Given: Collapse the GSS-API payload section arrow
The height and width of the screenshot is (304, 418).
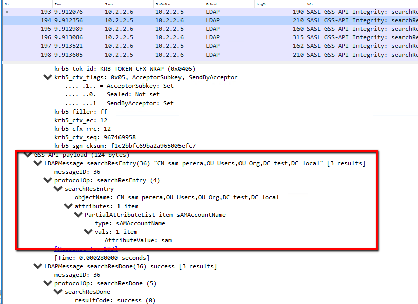Looking at the screenshot, I should (x=28, y=155).
